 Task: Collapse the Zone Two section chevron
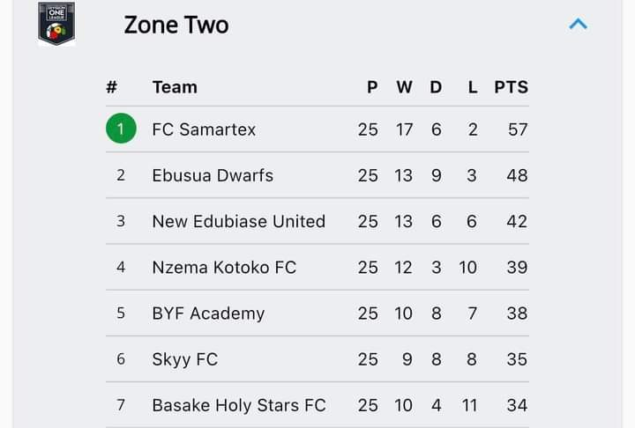(578, 25)
